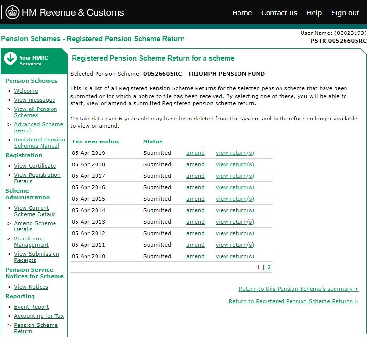Viewport: 378px width, 337px height.
Task: View return(s) for 05 Apr 2017
Action: 235,176
